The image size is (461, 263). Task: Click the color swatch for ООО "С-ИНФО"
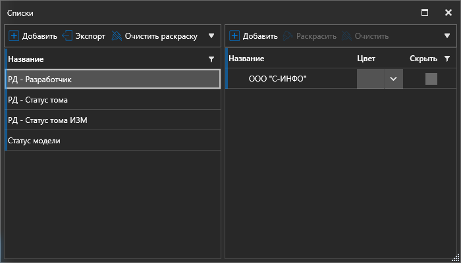tap(370, 79)
